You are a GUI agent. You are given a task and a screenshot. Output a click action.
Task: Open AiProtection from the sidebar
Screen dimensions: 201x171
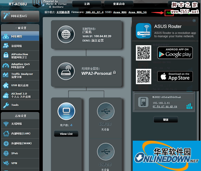pos(20,56)
